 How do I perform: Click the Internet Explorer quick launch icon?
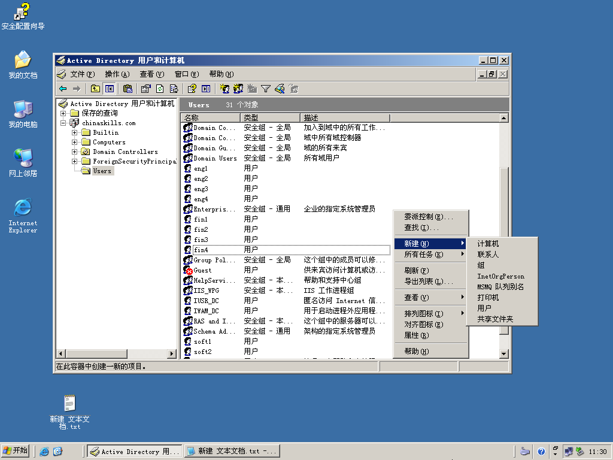click(x=44, y=452)
